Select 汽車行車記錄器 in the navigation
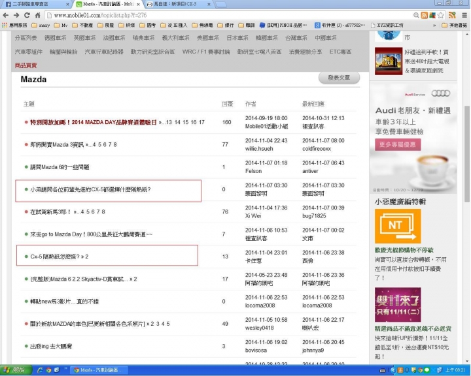471x376 pixels. pos(104,52)
